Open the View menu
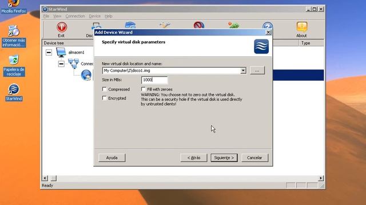The height and width of the screenshot is (205, 366). click(x=57, y=16)
